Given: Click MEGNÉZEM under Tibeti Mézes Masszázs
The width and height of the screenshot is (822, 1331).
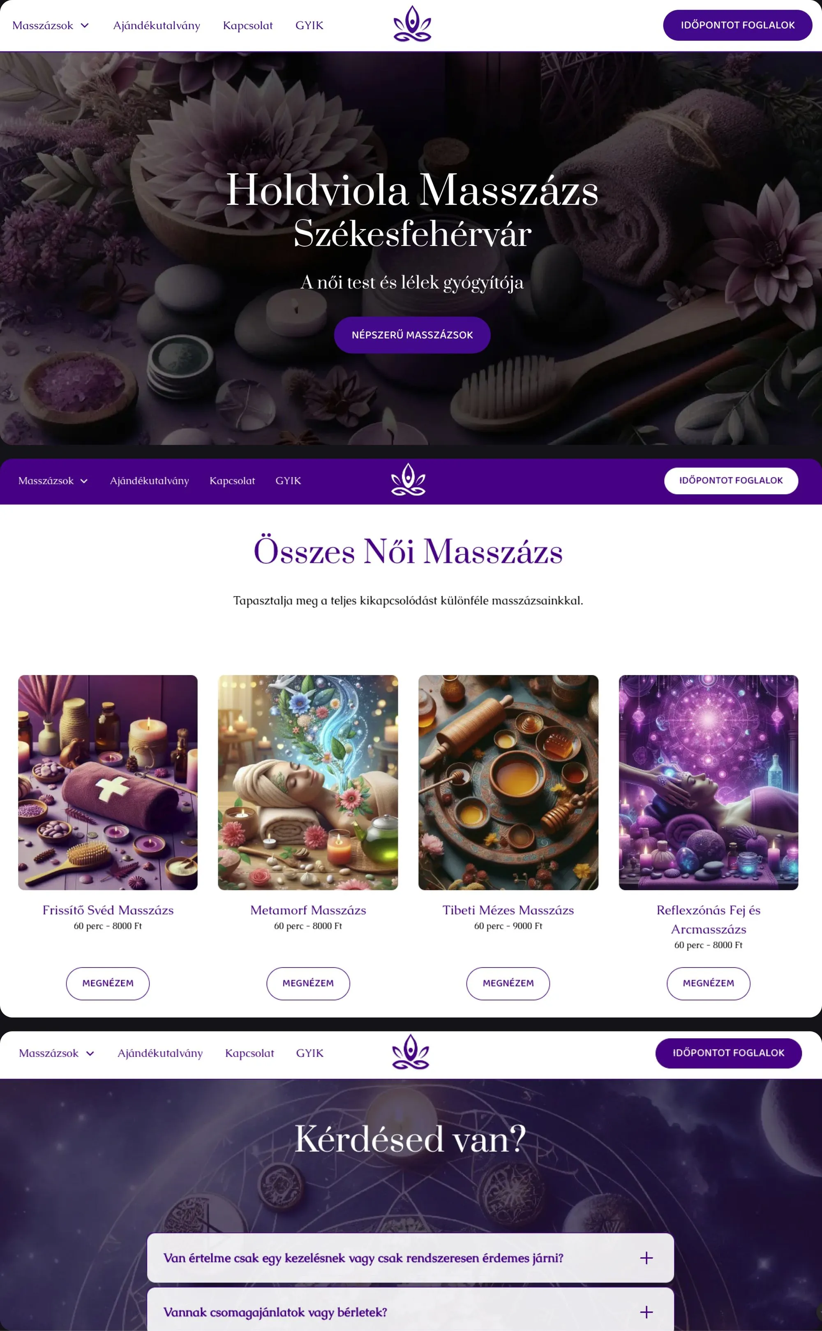Looking at the screenshot, I should coord(508,984).
